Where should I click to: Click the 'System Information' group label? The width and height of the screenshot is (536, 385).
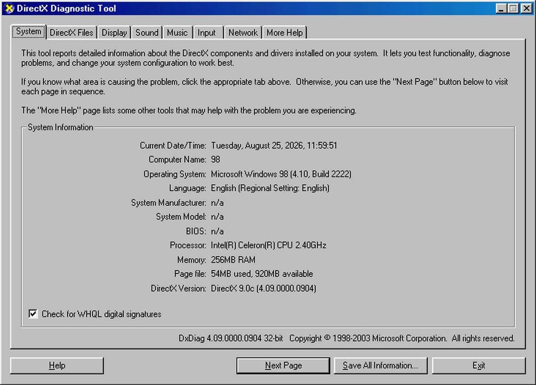[x=60, y=127]
